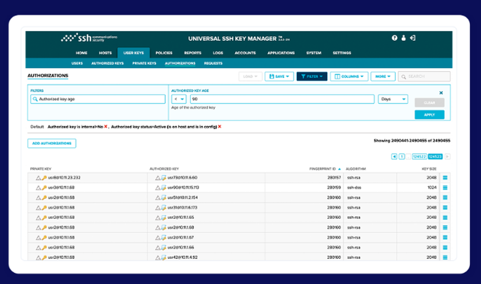Open the user profile icon in header
Image resolution: width=481 pixels, height=284 pixels.
[x=404, y=38]
